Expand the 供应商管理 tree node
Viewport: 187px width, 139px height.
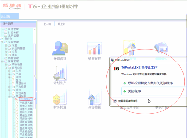(x=6, y=48)
